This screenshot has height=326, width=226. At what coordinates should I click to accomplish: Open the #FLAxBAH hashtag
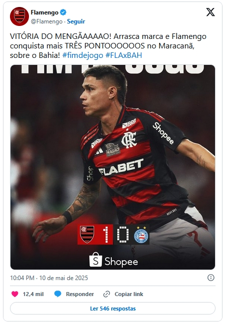124,55
